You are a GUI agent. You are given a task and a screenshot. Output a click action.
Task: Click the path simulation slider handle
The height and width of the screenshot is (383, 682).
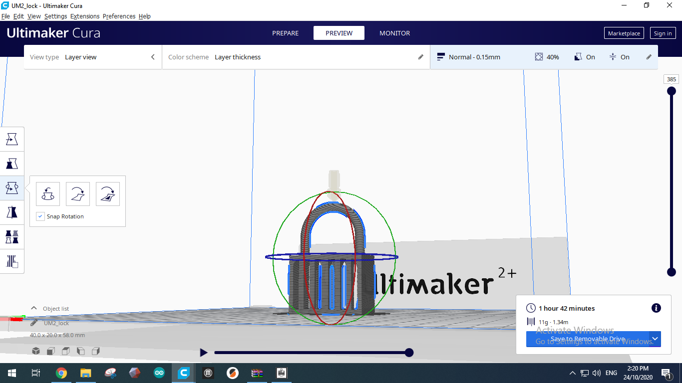pyautogui.click(x=409, y=353)
